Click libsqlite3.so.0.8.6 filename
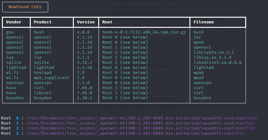This screenshot has height=140, width=268. point(218,62)
